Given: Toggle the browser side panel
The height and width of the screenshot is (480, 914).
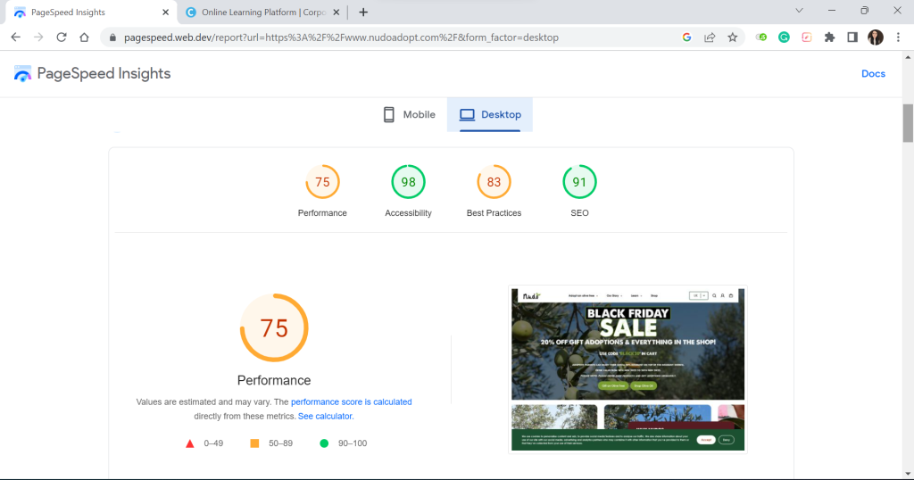Looking at the screenshot, I should point(852,37).
